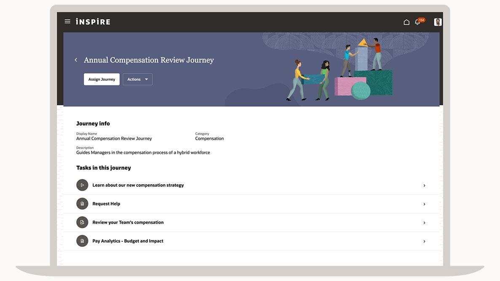Open the Learn about our new compensation strategy task

pyautogui.click(x=138, y=185)
